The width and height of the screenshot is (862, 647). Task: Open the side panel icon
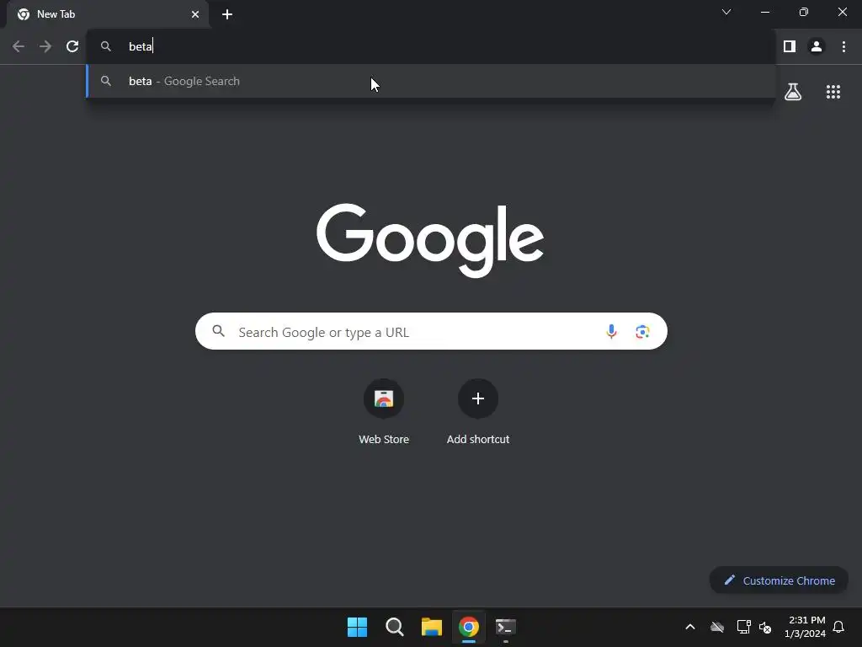(x=790, y=47)
